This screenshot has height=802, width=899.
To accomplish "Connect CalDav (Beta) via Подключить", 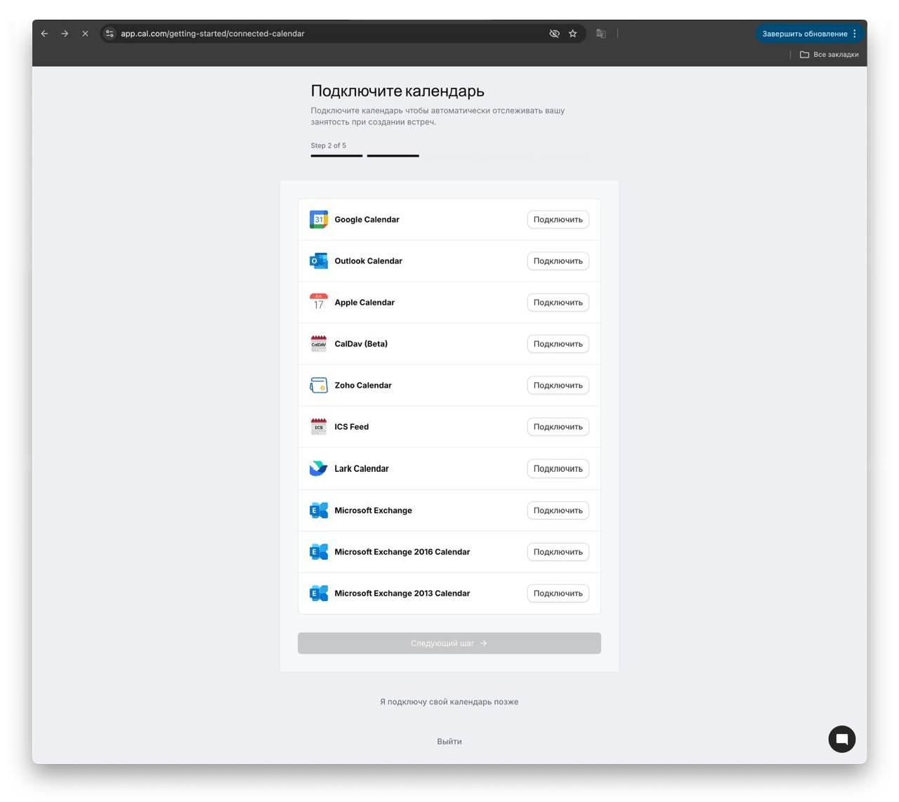I will pyautogui.click(x=558, y=344).
